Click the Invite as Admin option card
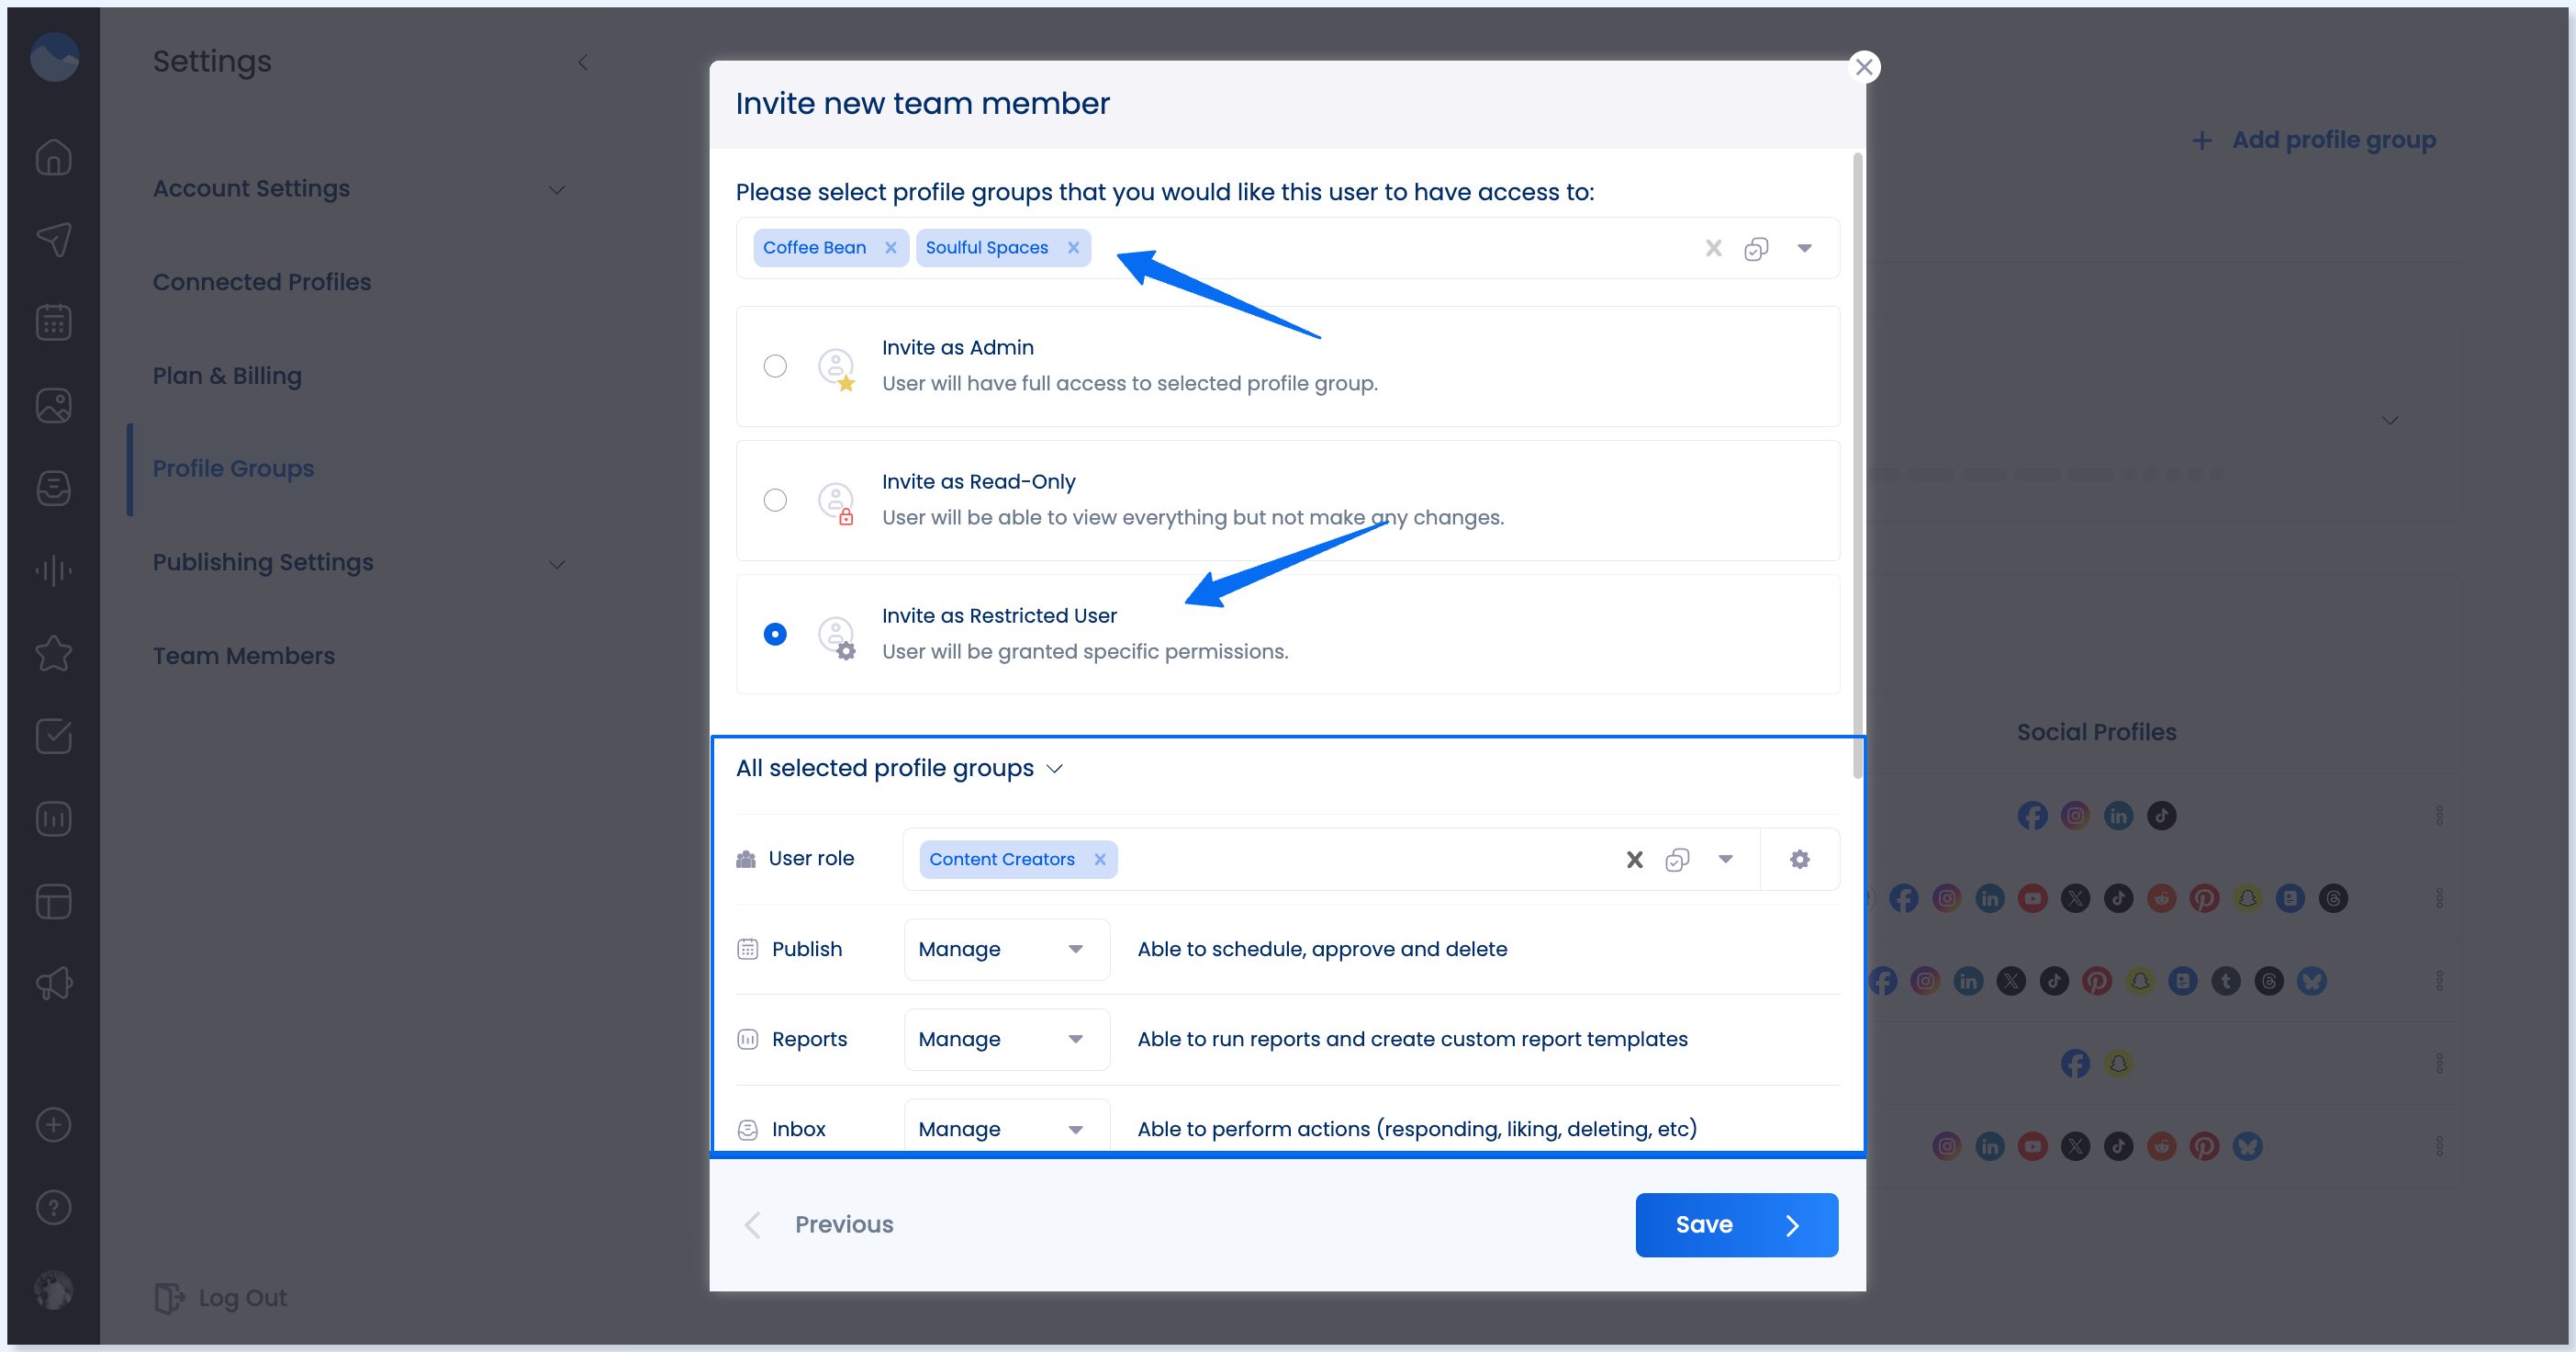This screenshot has height=1352, width=2576. tap(1288, 366)
